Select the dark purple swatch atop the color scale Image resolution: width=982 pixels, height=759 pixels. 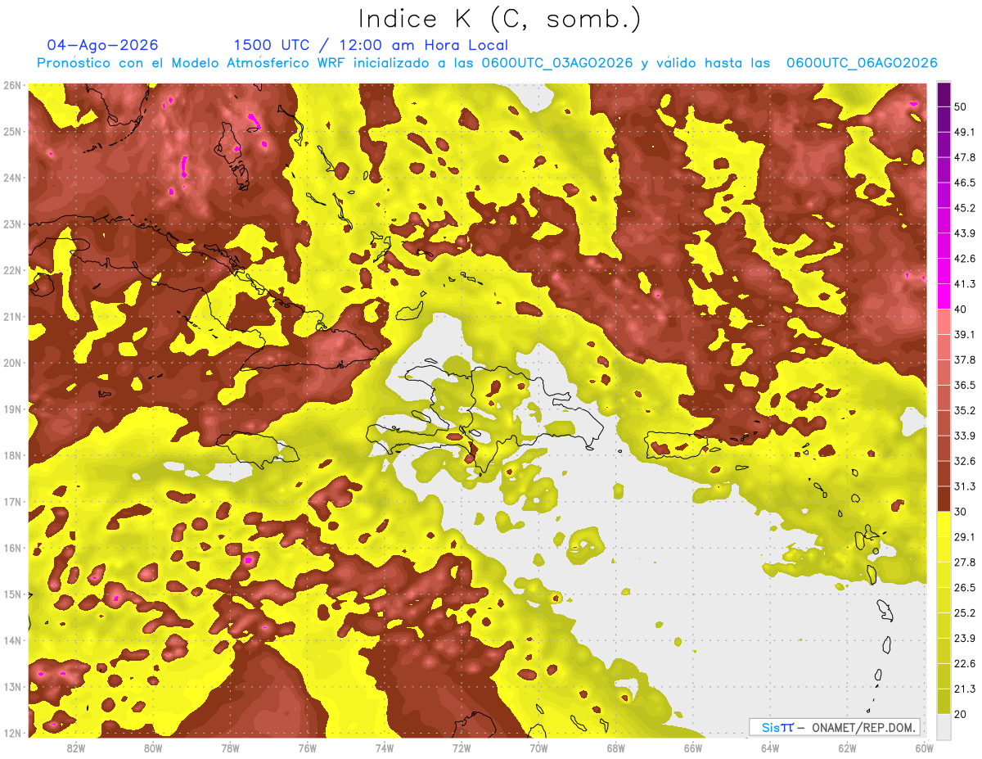(x=944, y=95)
